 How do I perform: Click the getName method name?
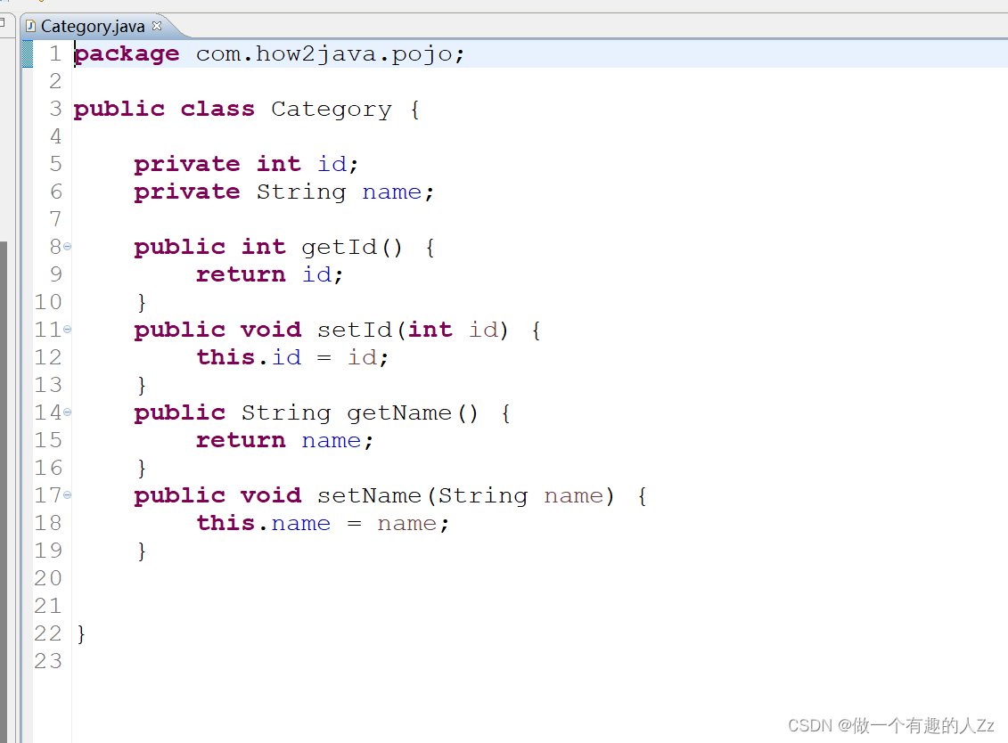point(399,413)
